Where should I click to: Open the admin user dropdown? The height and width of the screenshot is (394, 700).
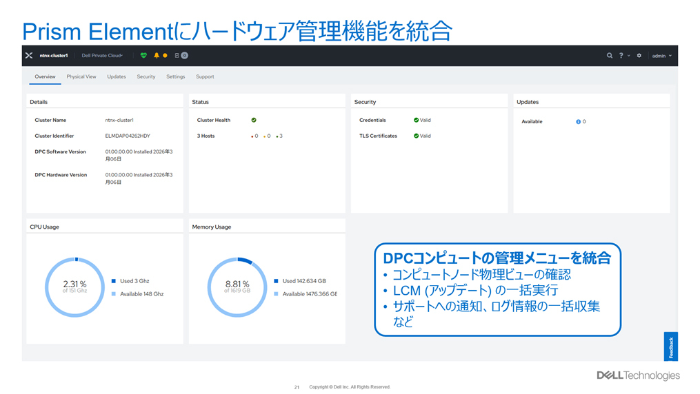tap(661, 56)
